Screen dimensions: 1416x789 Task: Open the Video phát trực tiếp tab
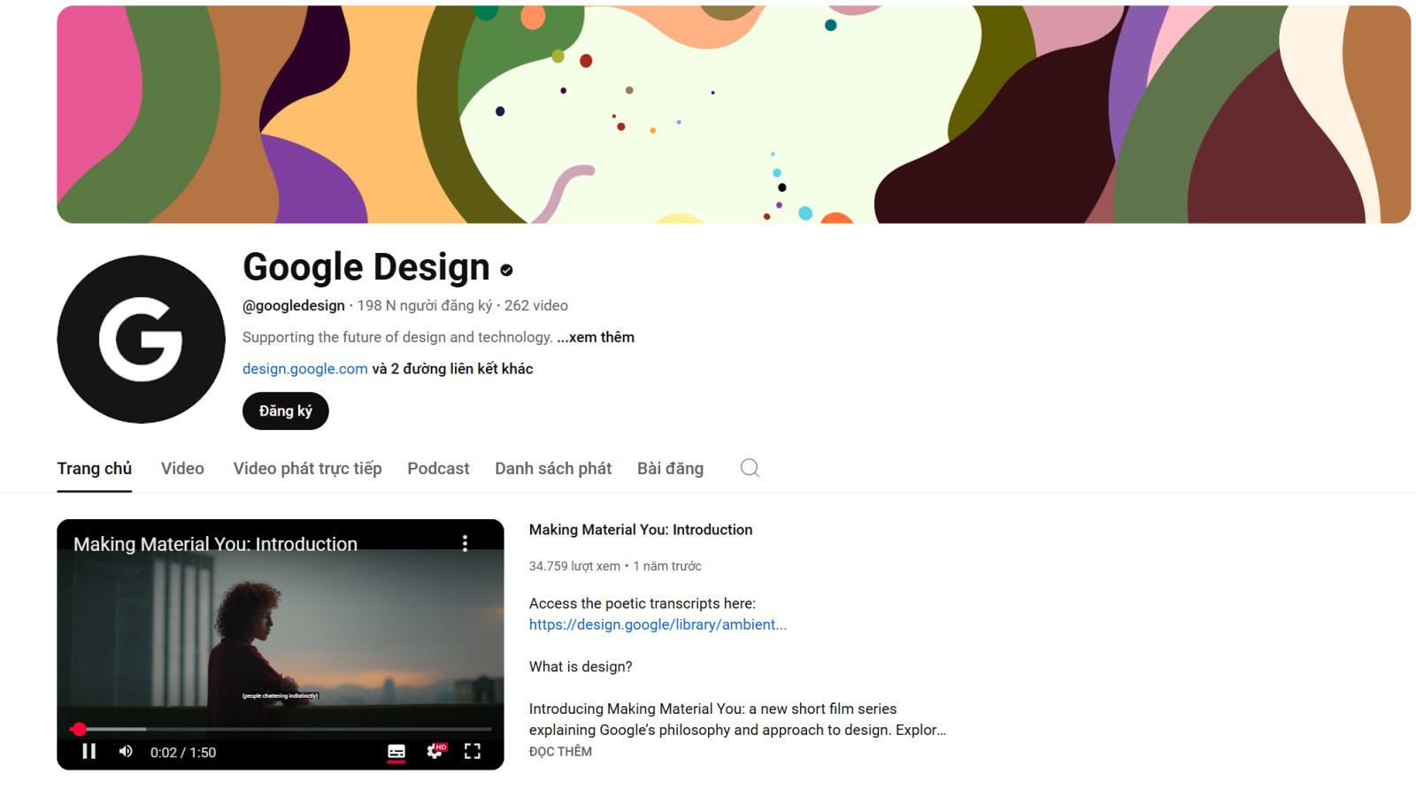pos(307,469)
